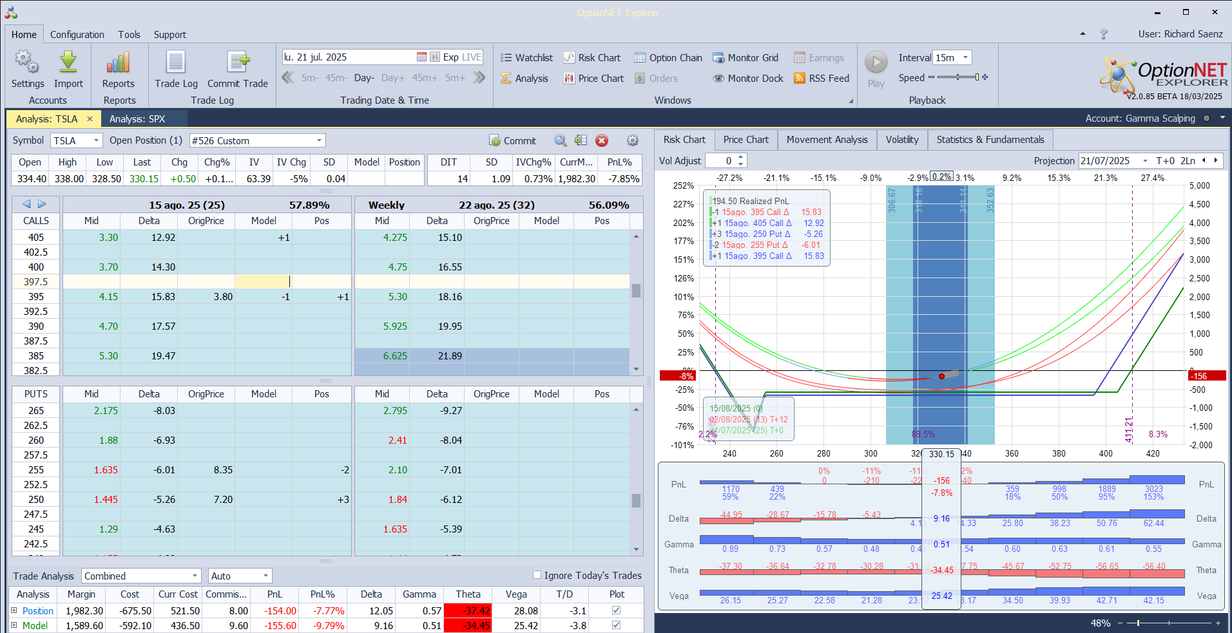Click the green plus columns icon

point(581,140)
